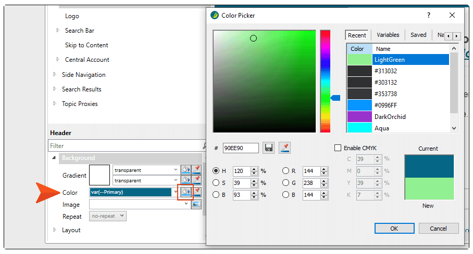Open the var(--Primary) color dropdown arrow

pyautogui.click(x=176, y=192)
